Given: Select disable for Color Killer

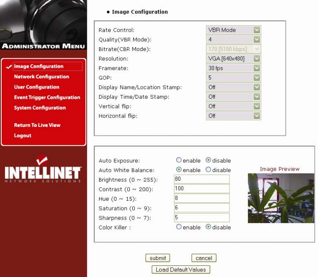Looking at the screenshot, I should point(208,226).
